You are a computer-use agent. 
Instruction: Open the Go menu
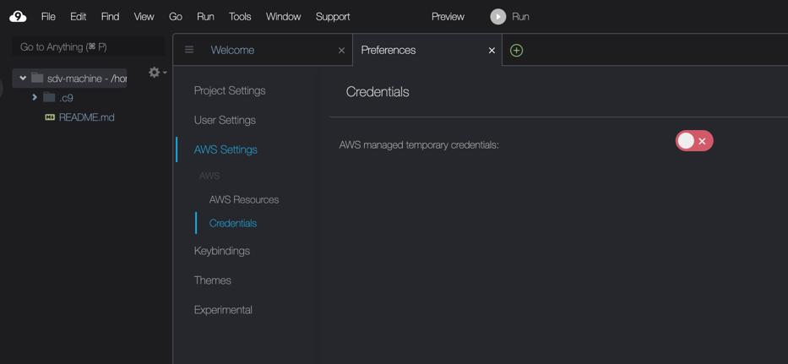click(x=176, y=17)
